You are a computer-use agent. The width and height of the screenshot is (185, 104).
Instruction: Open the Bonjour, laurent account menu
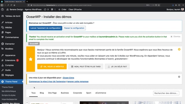coord(175,10)
